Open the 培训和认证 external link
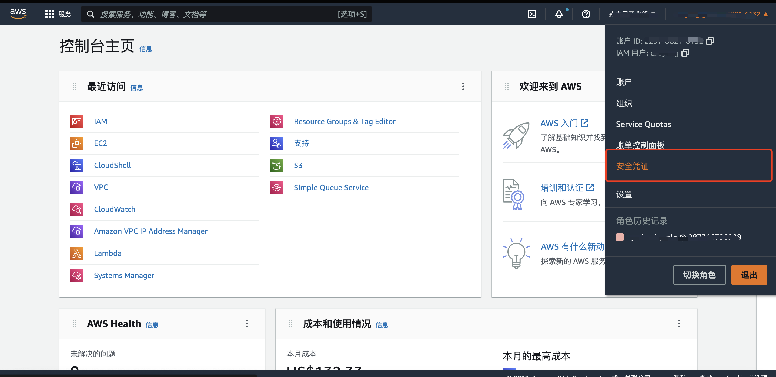 567,188
